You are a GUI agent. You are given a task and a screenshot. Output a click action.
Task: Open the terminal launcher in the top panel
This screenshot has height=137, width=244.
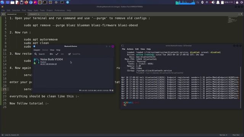(44, 2)
